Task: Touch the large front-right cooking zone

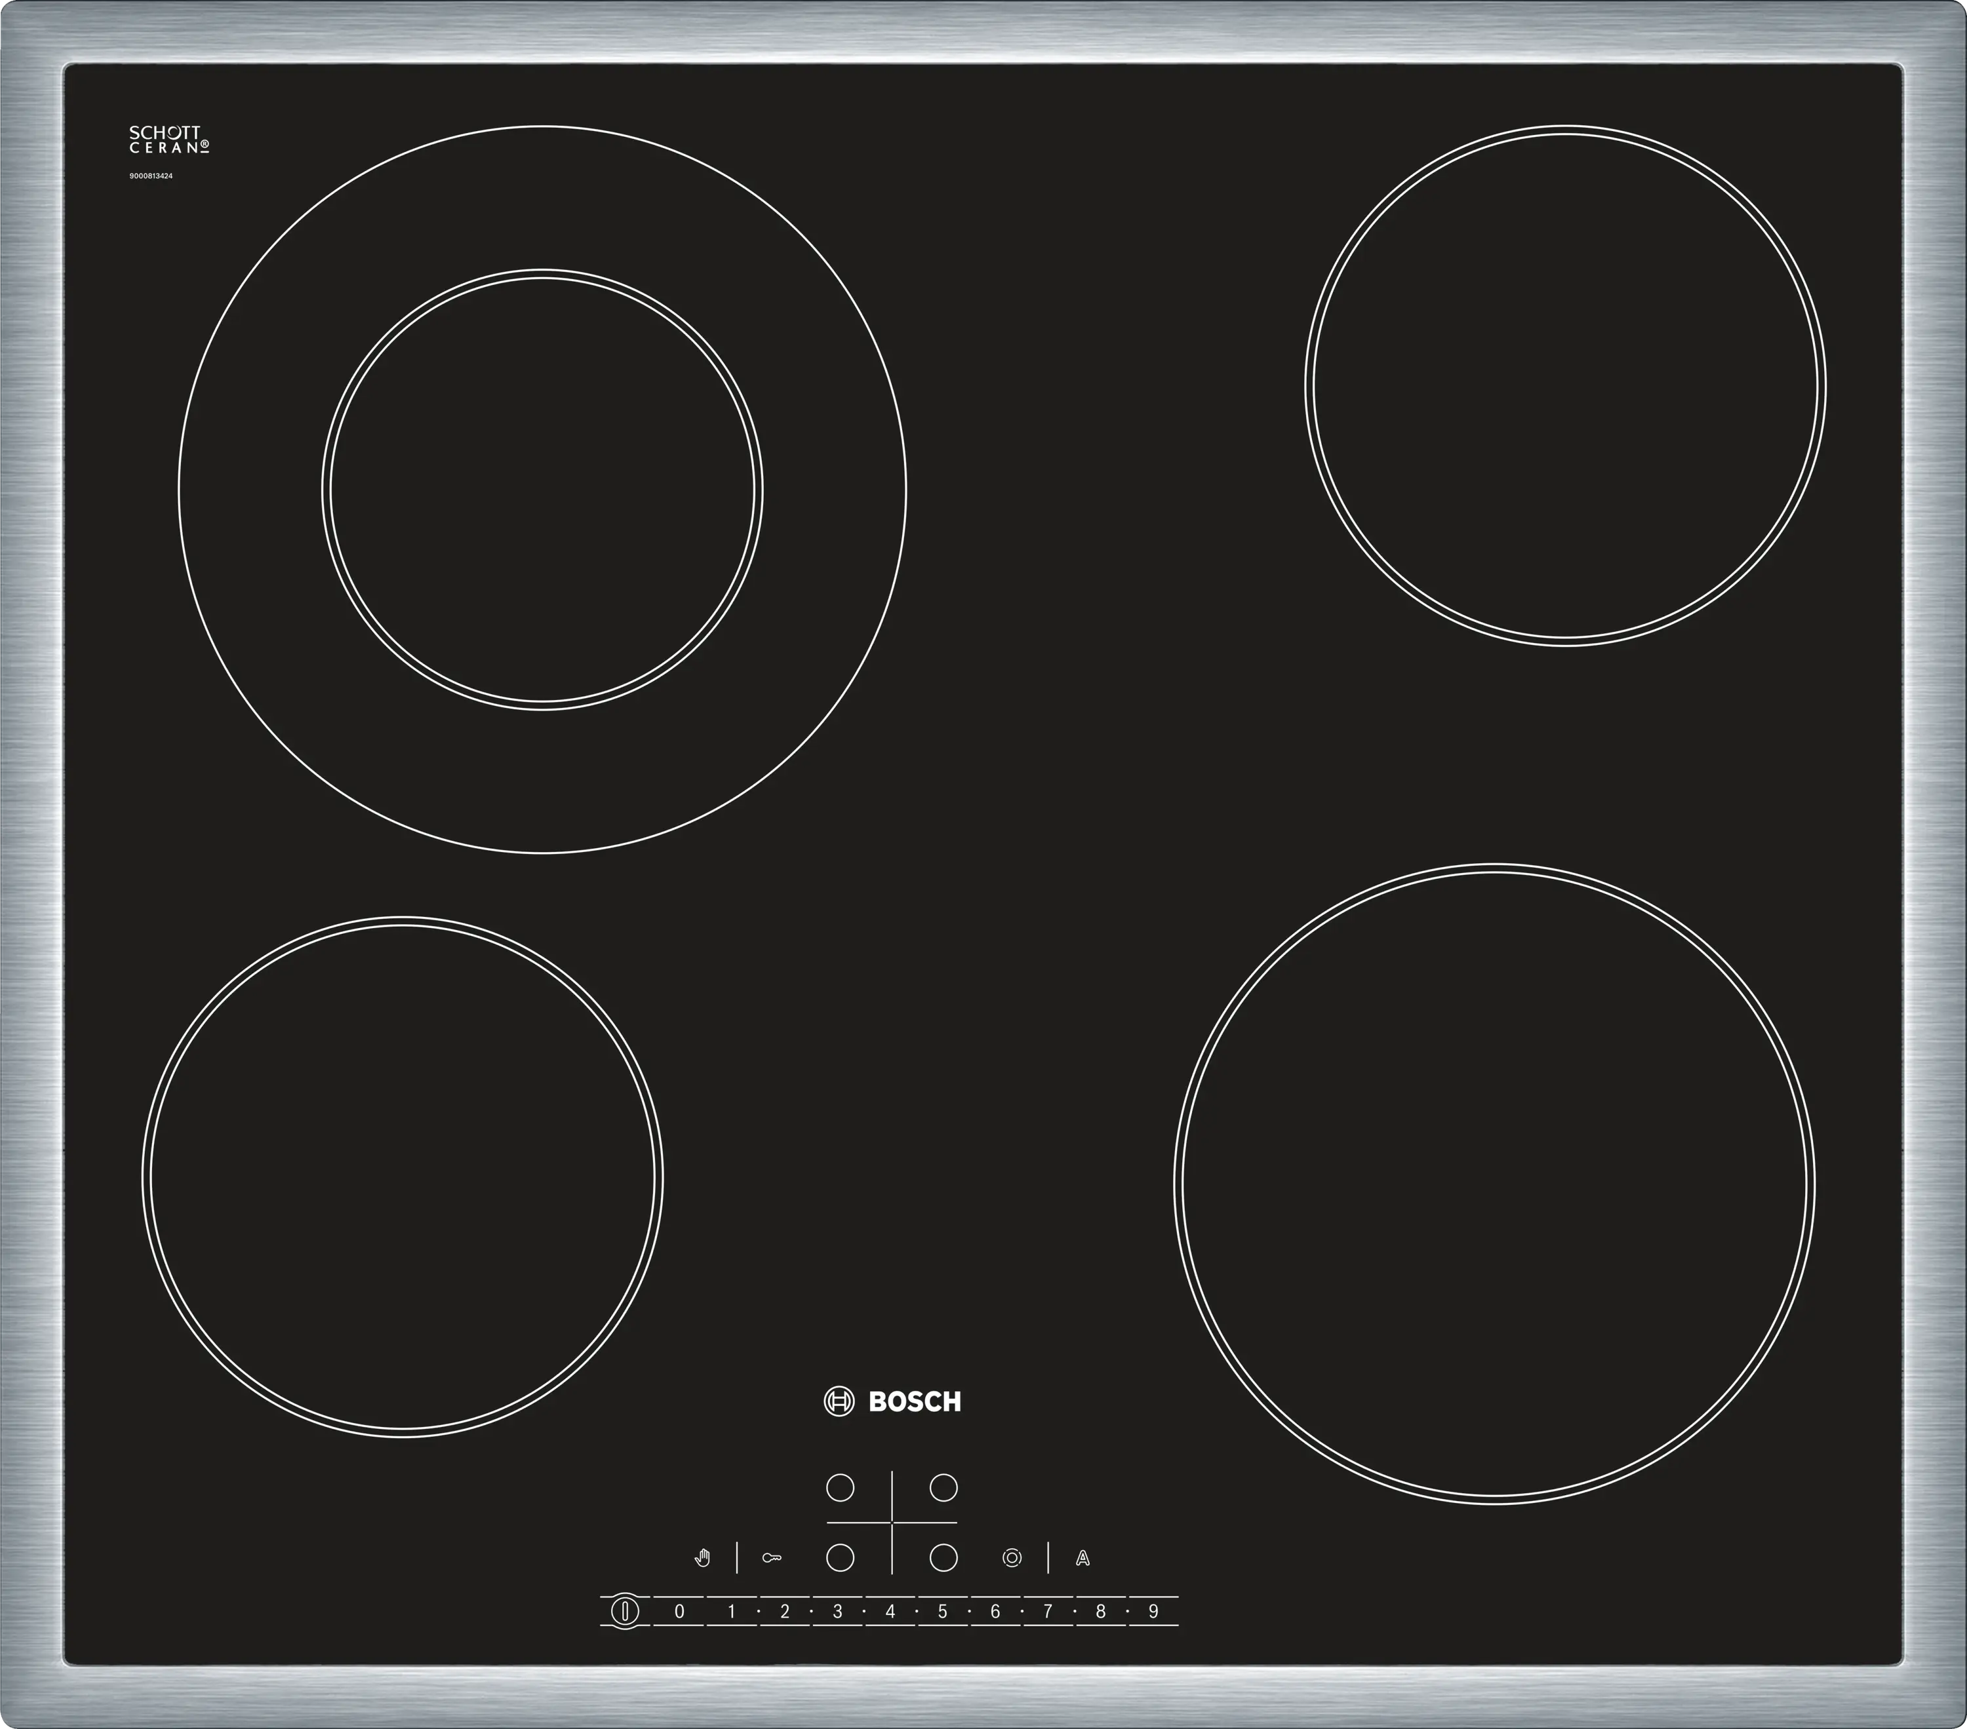Action: click(x=1494, y=1184)
